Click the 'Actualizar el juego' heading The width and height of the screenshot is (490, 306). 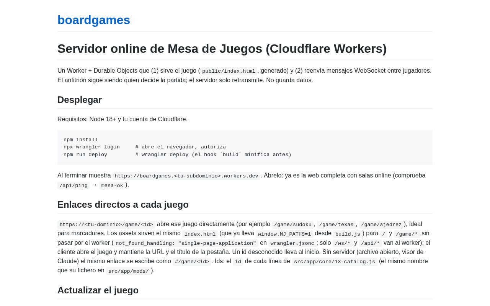(x=98, y=290)
